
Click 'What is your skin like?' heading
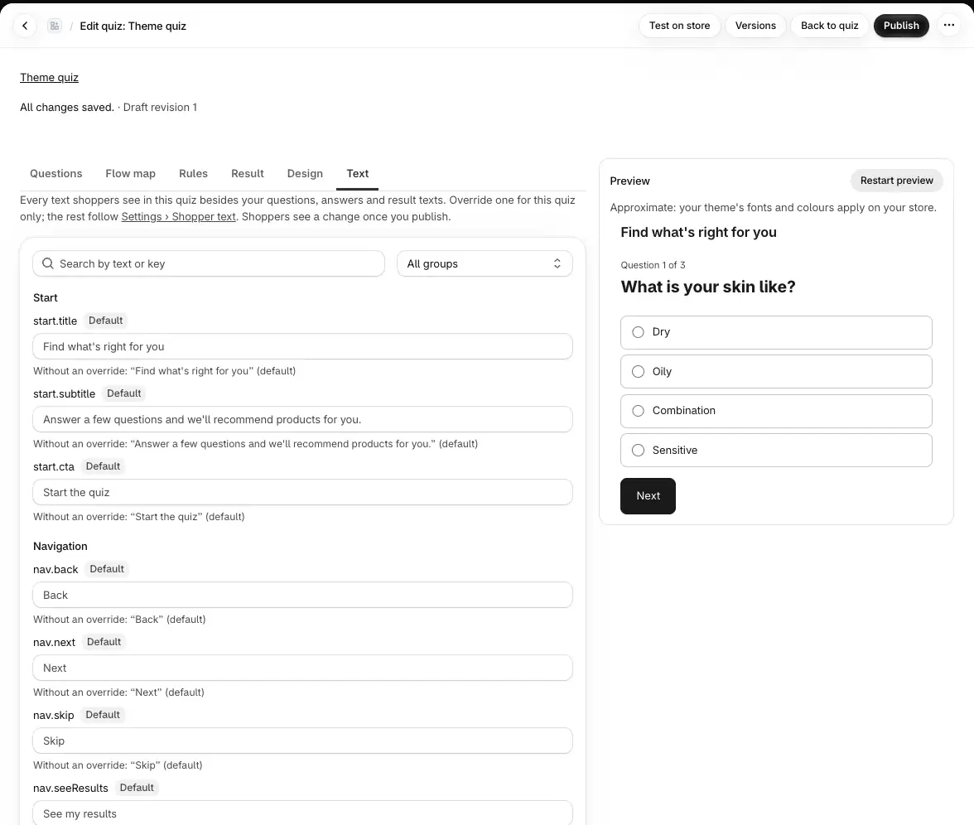pos(708,287)
